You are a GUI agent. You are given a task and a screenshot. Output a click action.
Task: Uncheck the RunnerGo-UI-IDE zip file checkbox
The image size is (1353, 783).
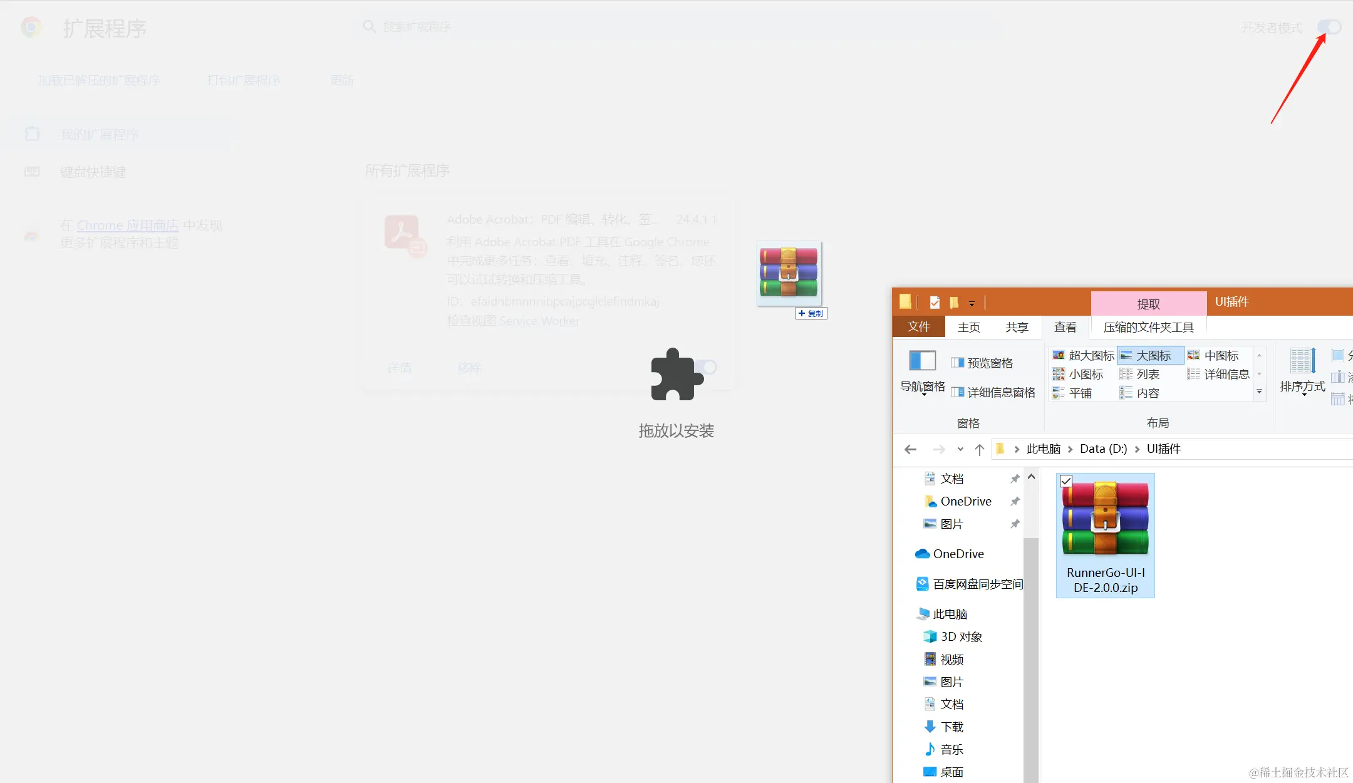point(1066,481)
